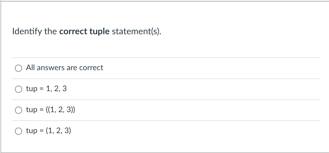This screenshot has height=153, width=329.
Task: Click the answer text "tup = (1, 2, 3)"
Action: coord(48,131)
